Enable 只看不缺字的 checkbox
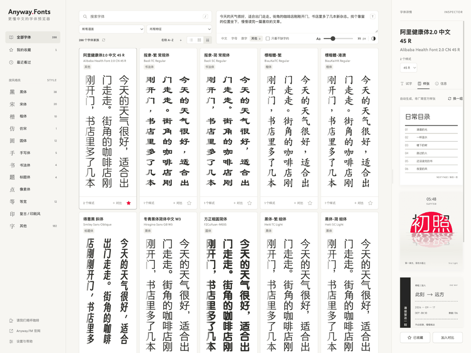Image resolution: width=471 pixels, height=353 pixels. tap(267, 38)
